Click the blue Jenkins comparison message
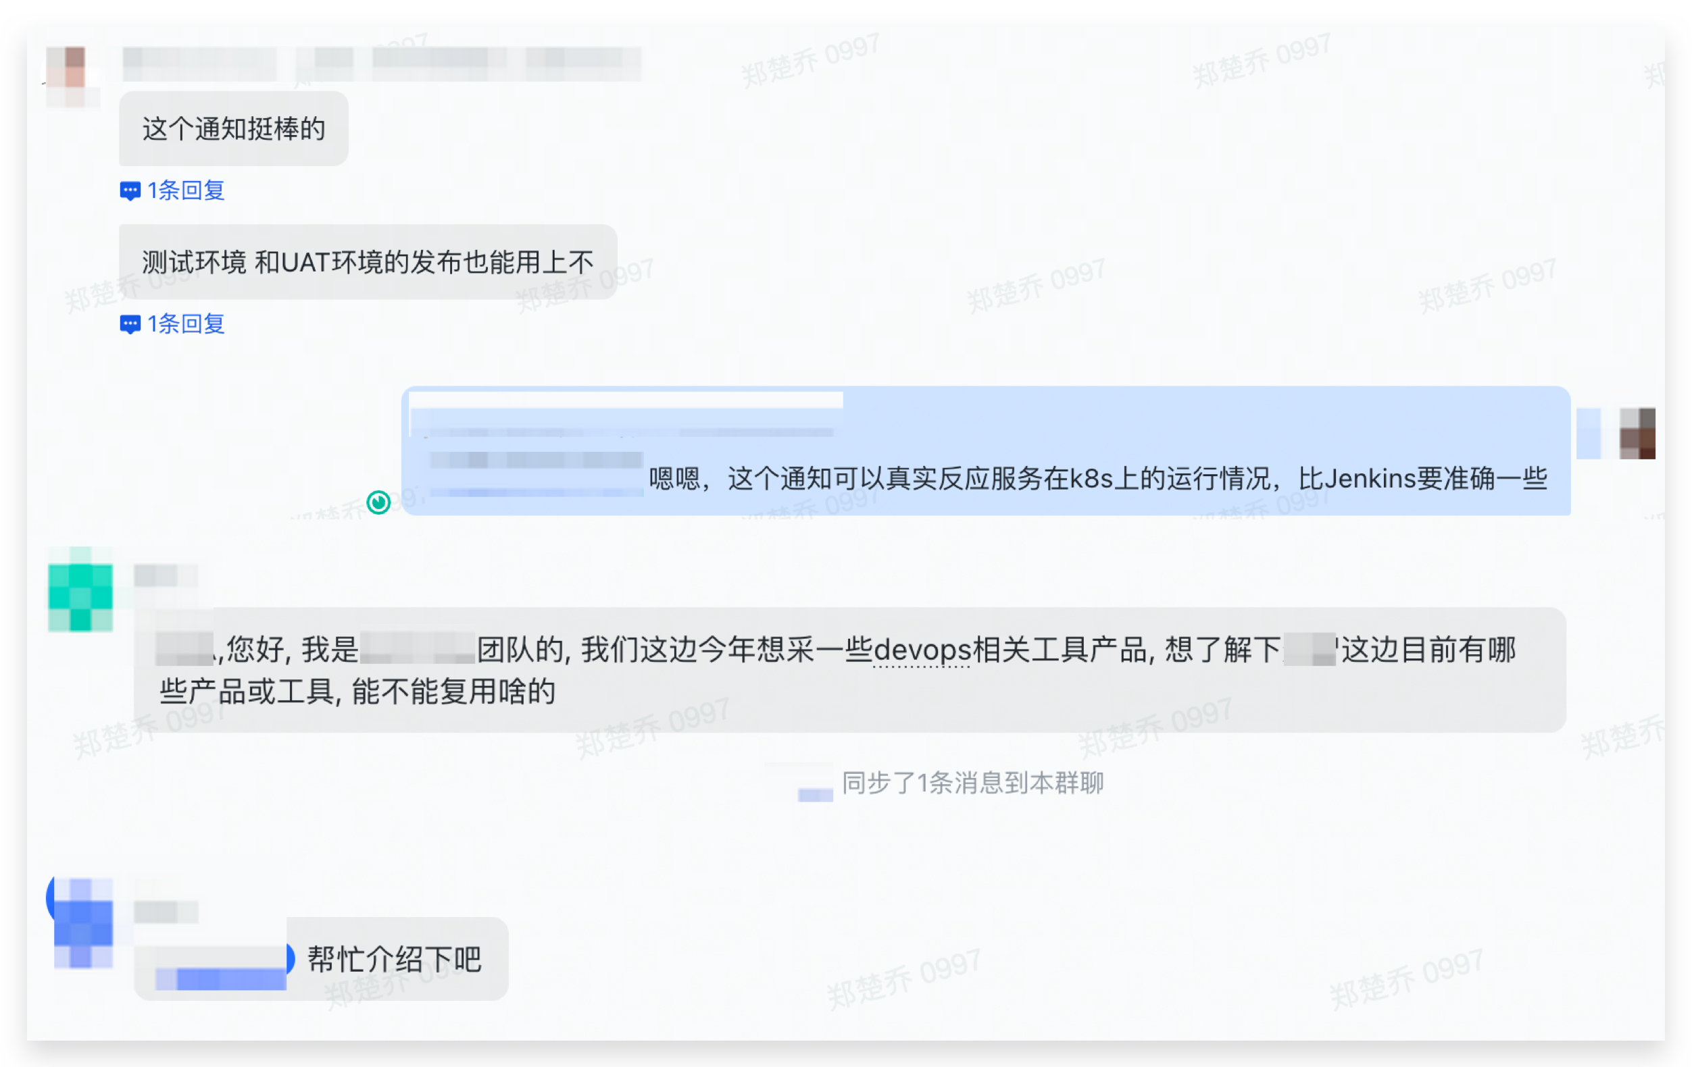This screenshot has width=1692, height=1067. click(x=986, y=450)
